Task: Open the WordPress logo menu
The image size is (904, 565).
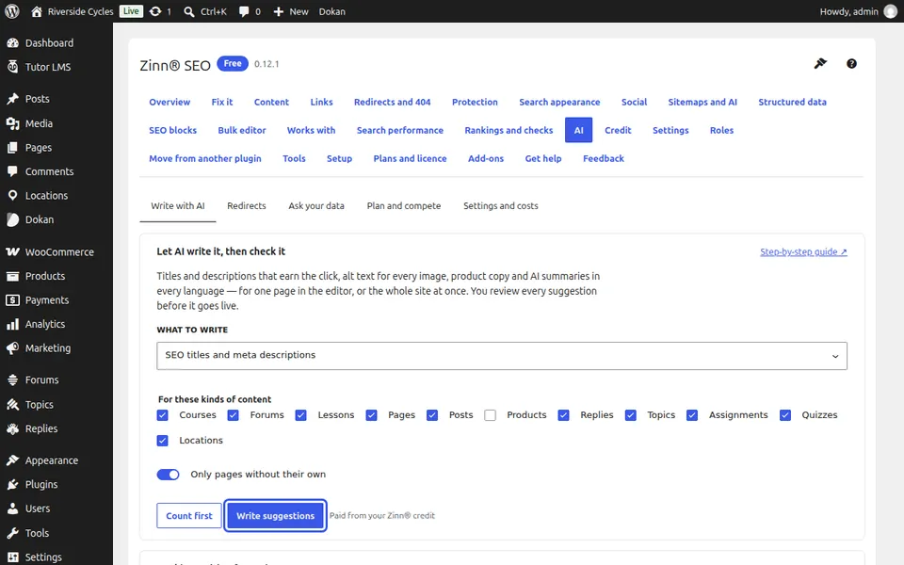Action: (12, 11)
